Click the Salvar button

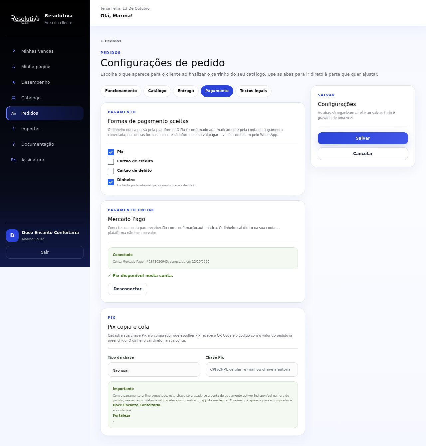[363, 138]
